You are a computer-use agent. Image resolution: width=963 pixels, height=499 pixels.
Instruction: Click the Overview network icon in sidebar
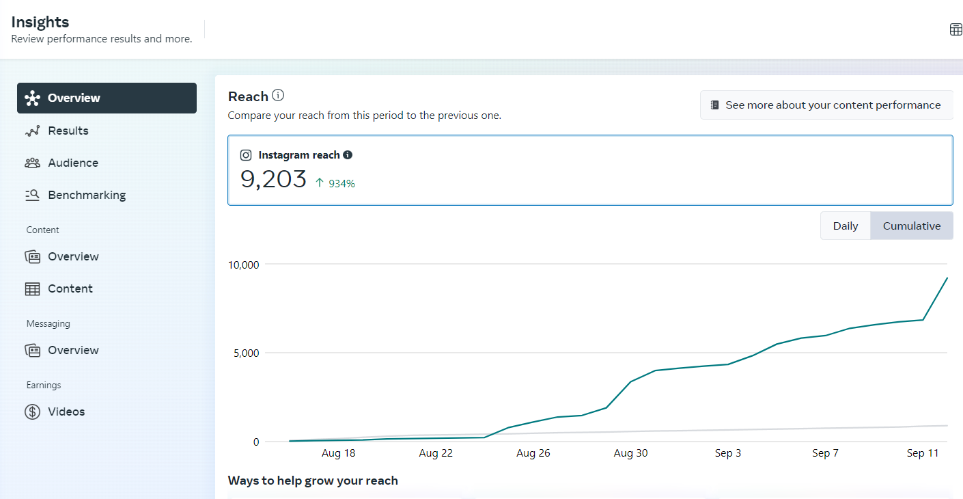click(x=32, y=98)
